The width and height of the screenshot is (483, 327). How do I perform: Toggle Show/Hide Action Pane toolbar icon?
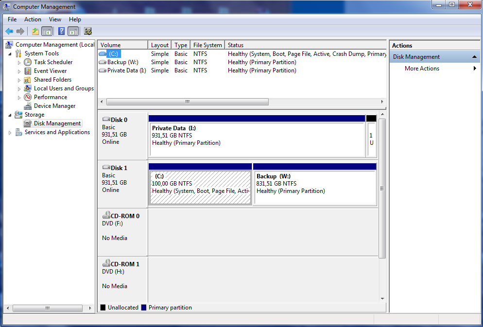coord(73,31)
